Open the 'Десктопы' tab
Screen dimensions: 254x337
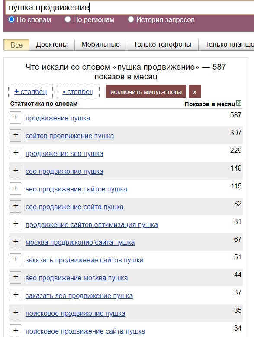click(52, 45)
